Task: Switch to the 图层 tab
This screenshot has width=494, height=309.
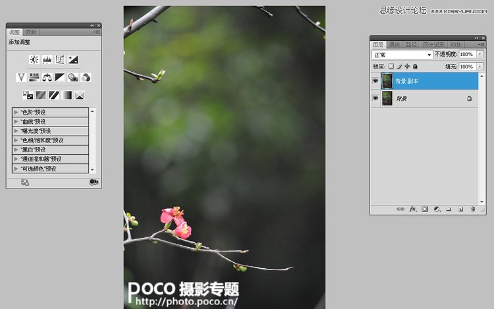Action: (x=378, y=45)
